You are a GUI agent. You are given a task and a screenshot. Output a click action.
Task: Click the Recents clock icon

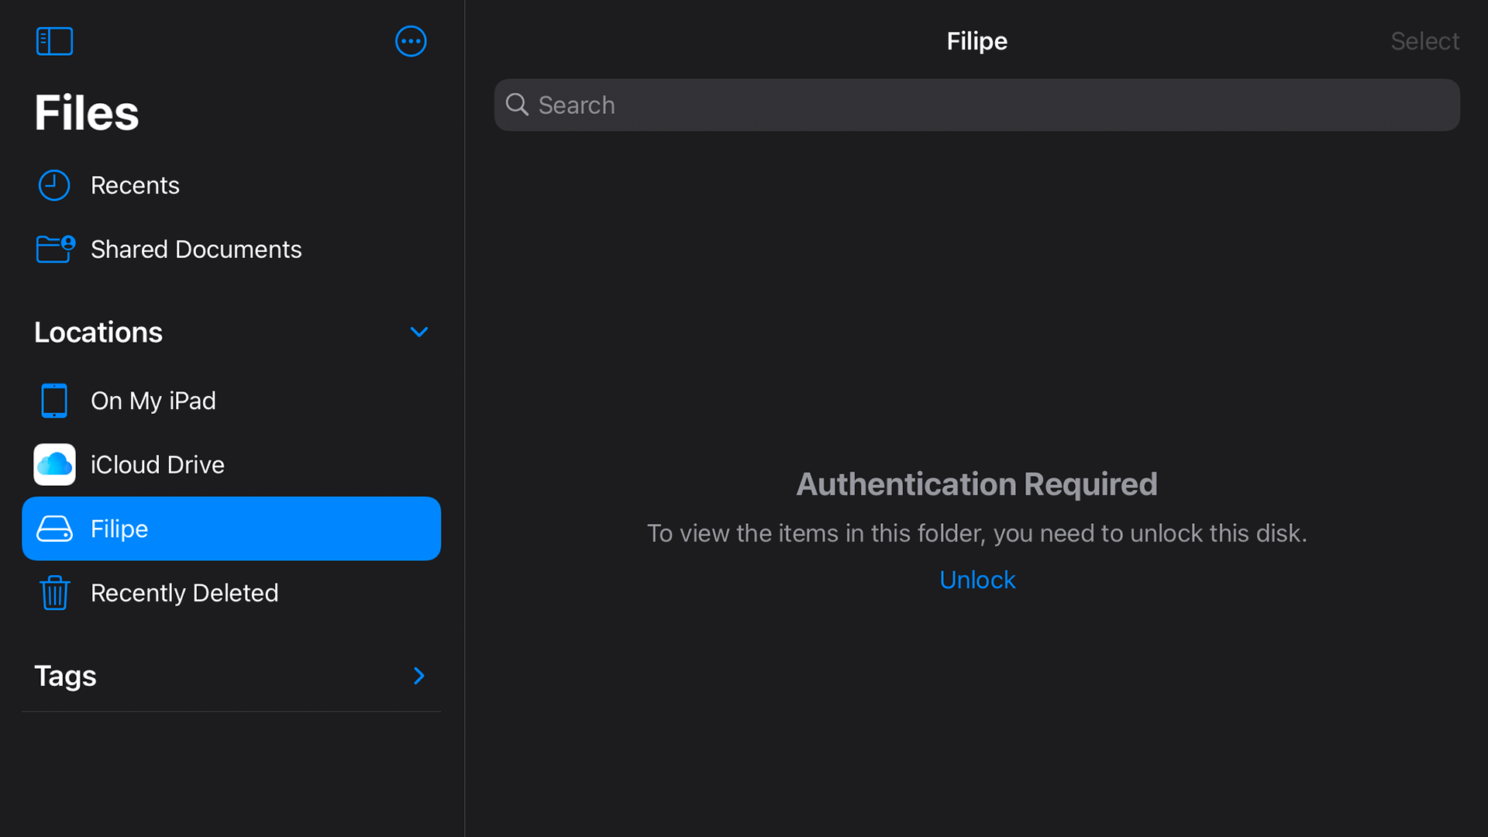54,185
